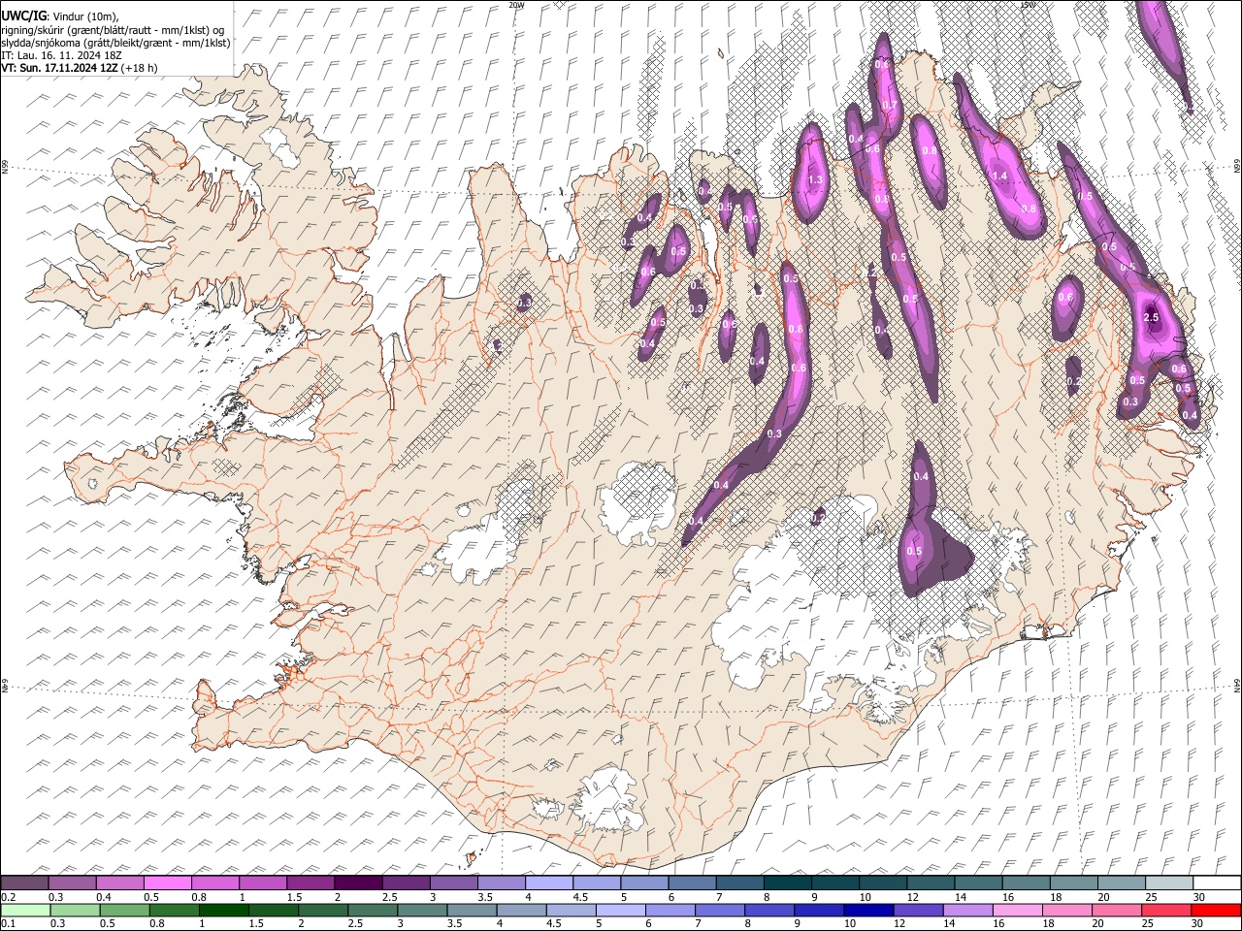Click the '(+18 h)' forecast offset text
Image resolution: width=1242 pixels, height=931 pixels.
pos(140,68)
